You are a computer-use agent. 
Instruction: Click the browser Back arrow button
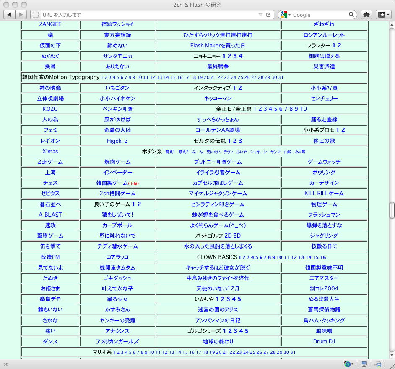9,15
